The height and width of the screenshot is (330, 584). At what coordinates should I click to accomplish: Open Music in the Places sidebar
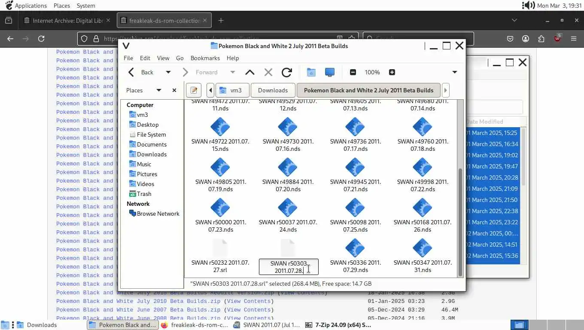(x=140, y=164)
